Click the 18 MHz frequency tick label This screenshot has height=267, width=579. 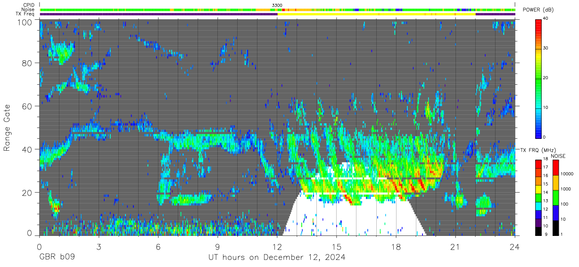tap(546, 159)
